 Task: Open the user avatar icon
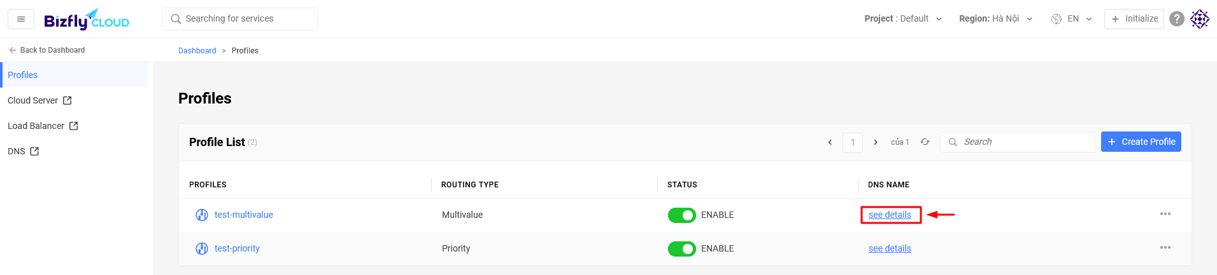tap(1200, 19)
